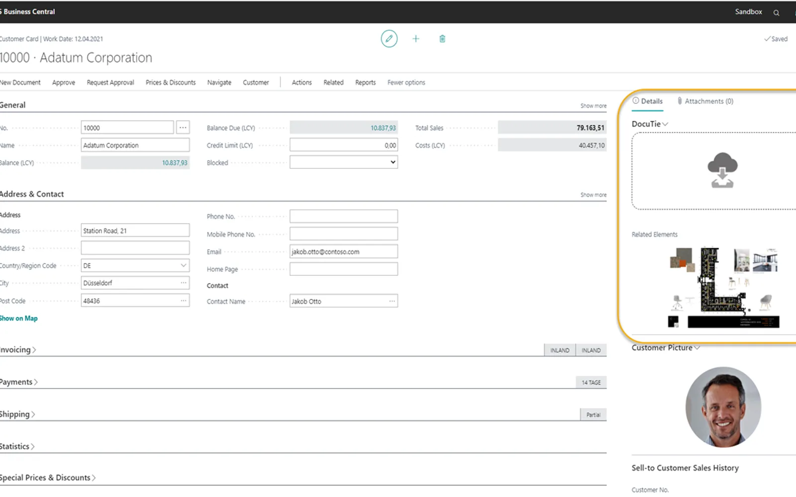Image resolution: width=796 pixels, height=497 pixels.
Task: Click the edit pencil icon
Action: coord(389,39)
